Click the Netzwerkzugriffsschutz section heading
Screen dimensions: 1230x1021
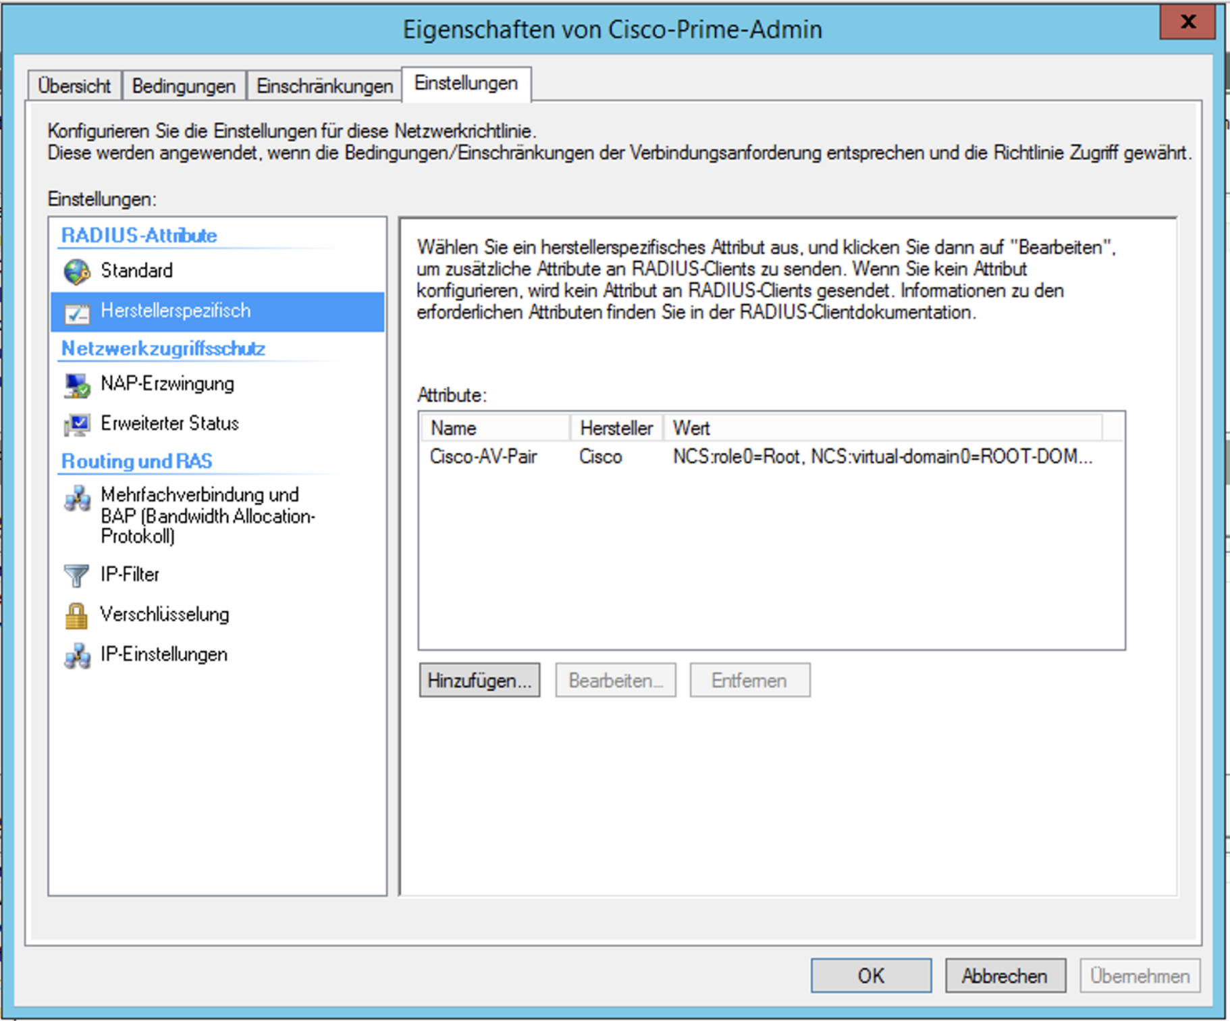tap(163, 348)
